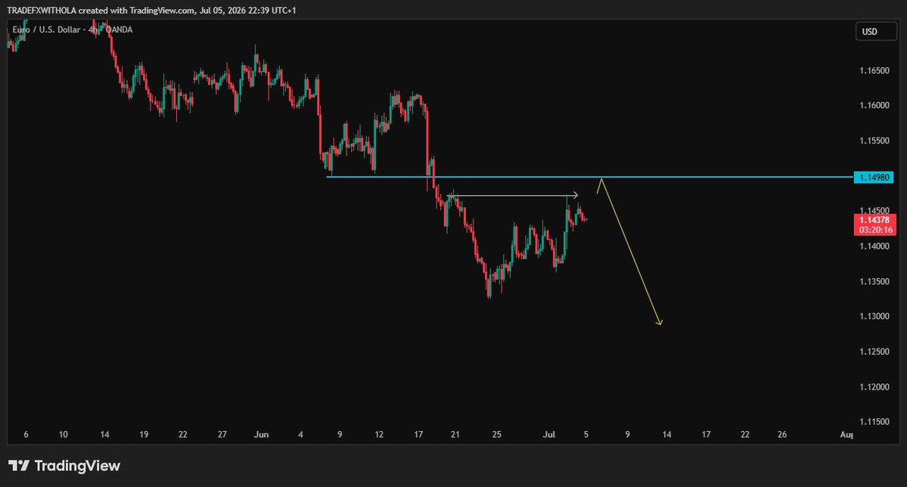Click the 1.11500 price axis label

click(x=874, y=422)
